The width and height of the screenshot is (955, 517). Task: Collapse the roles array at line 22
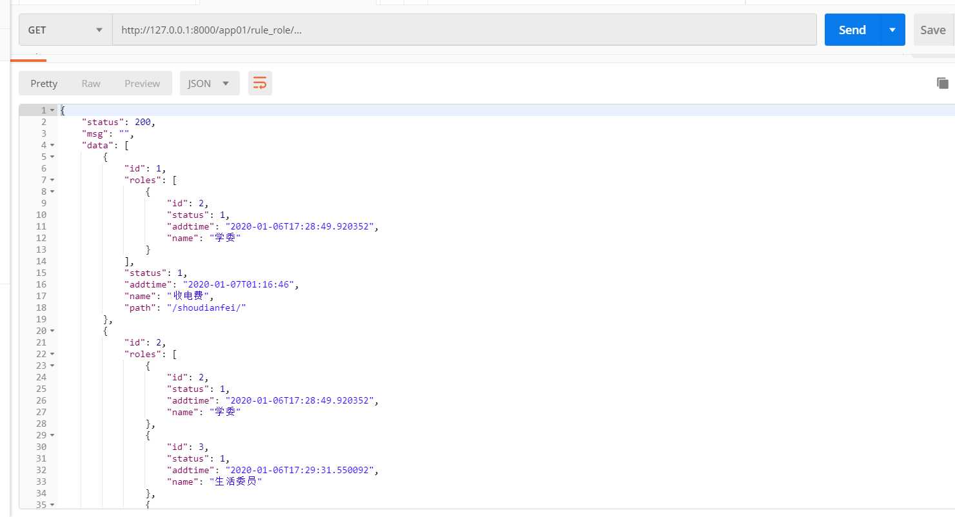tap(52, 354)
